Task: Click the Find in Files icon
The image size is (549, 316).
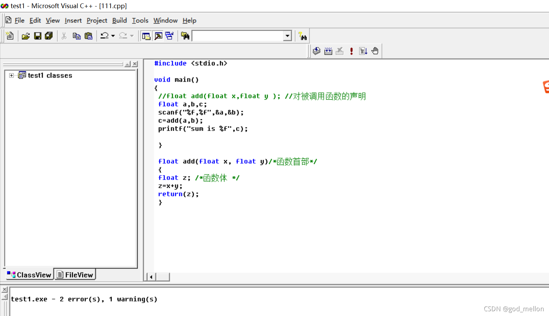Action: 185,36
